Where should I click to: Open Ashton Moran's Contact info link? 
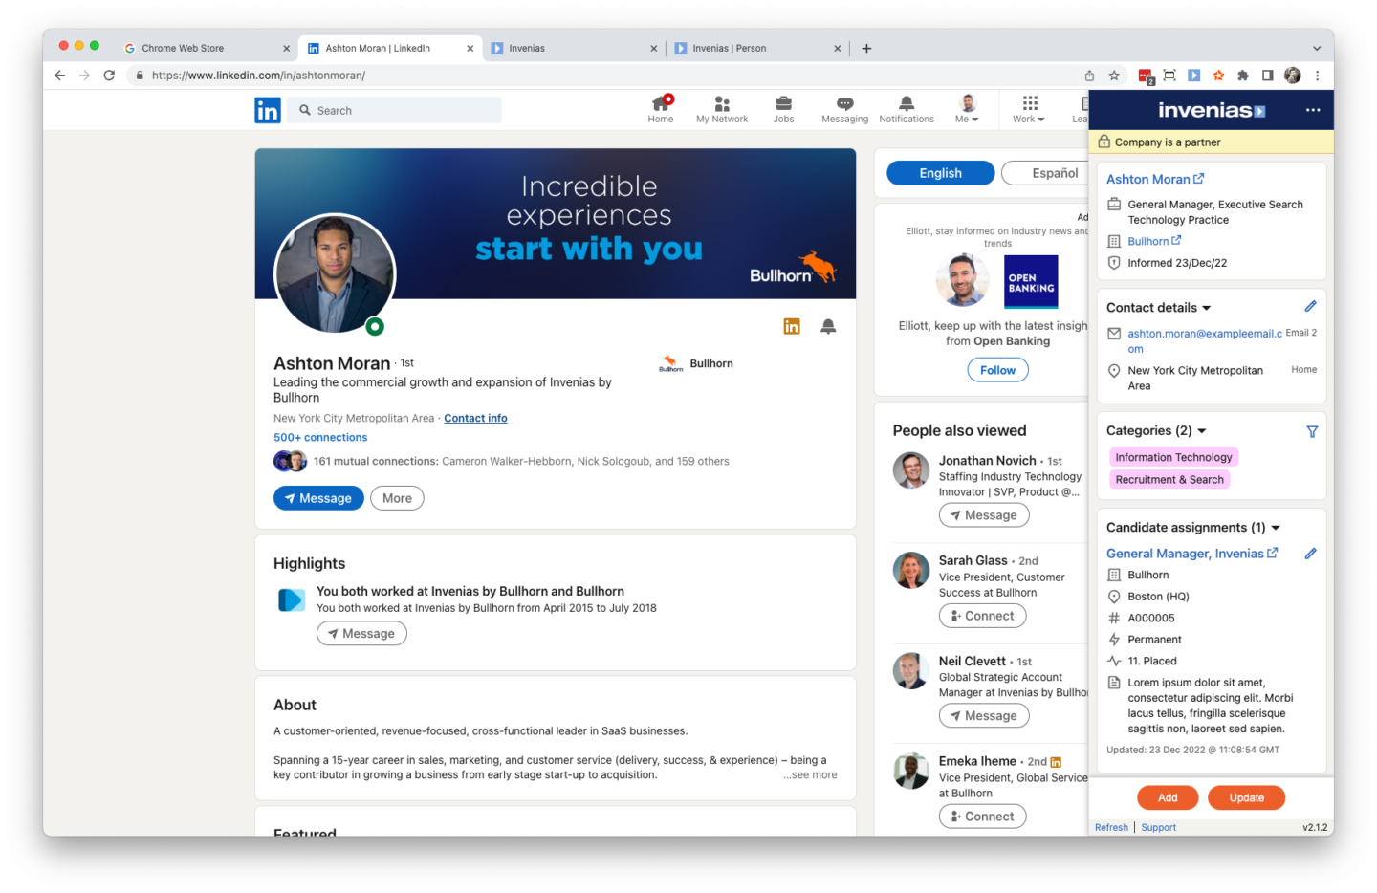475,418
